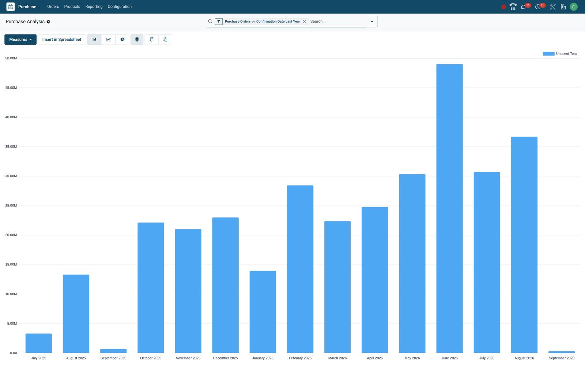This screenshot has width=585, height=366.
Task: Open the Products menu
Action: point(72,7)
